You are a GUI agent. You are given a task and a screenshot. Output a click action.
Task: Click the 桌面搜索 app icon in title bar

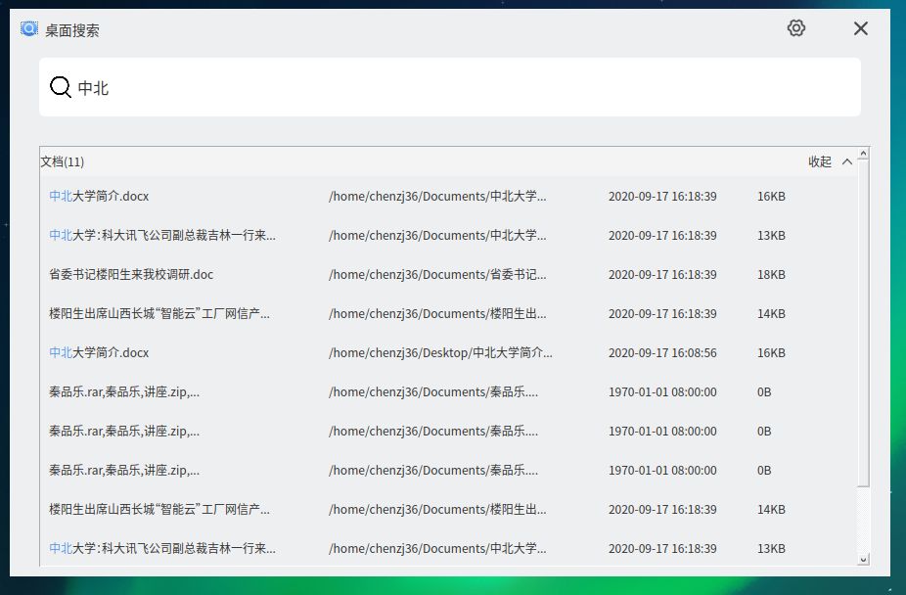[29, 29]
